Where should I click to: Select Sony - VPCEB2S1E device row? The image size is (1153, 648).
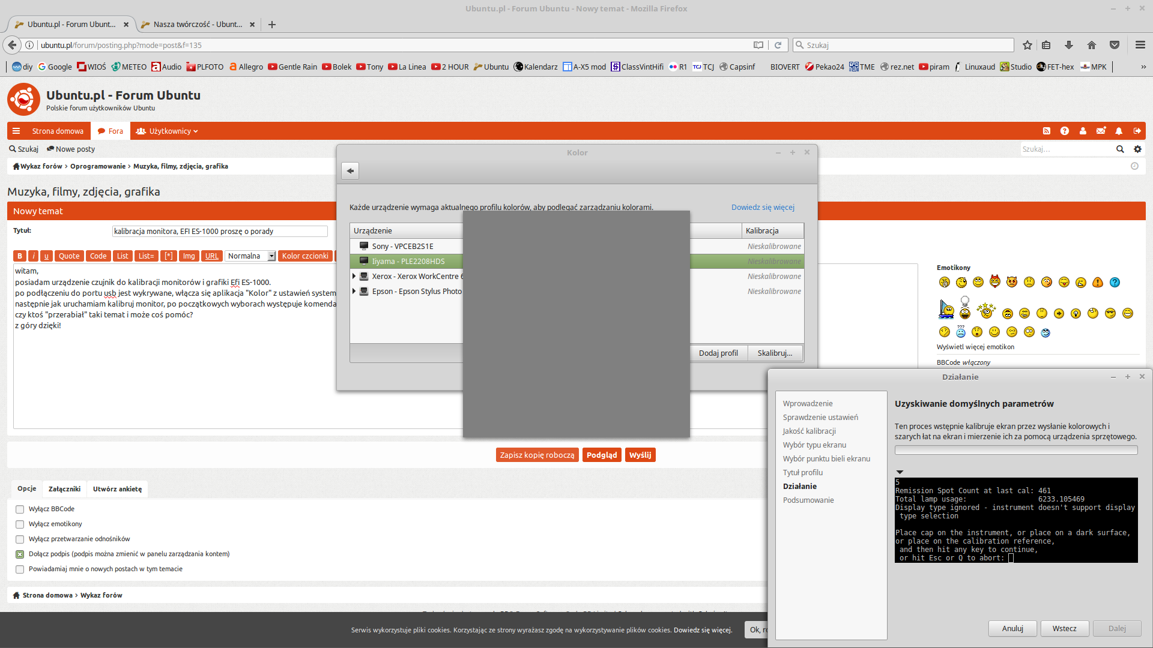point(576,246)
